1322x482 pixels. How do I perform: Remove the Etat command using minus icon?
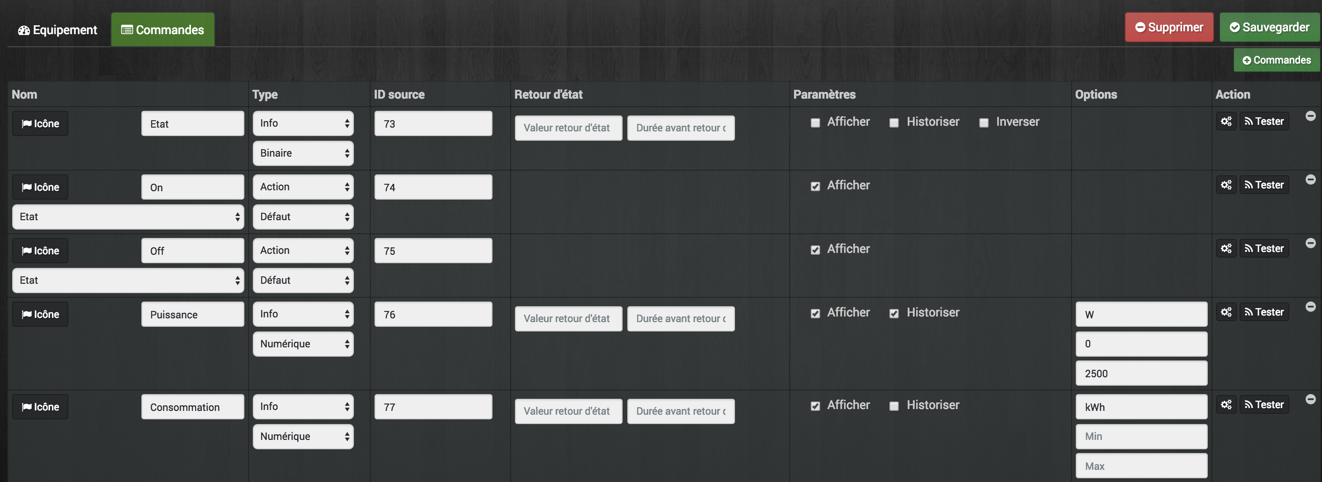1310,116
